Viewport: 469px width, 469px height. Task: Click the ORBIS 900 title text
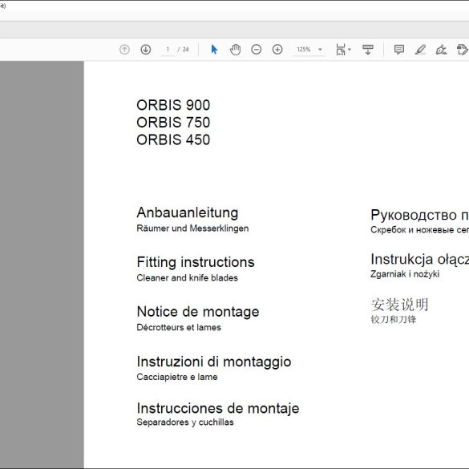click(173, 105)
